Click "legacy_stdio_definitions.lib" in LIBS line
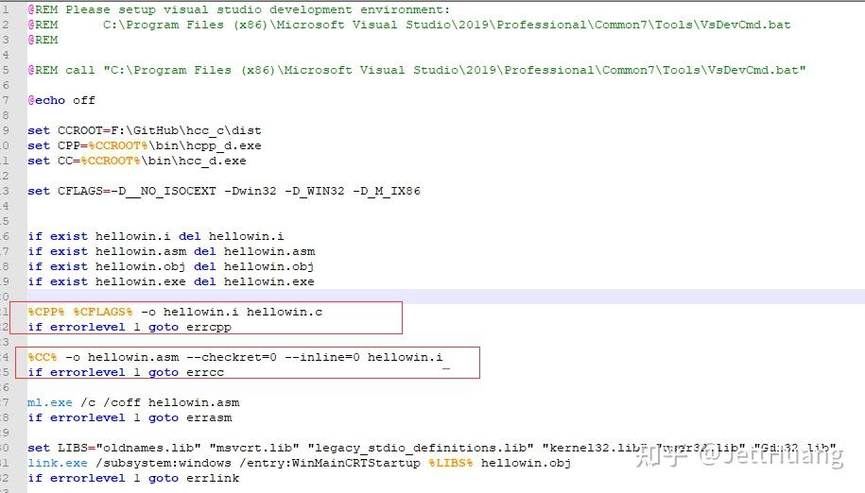Viewport: 865px width, 493px height. 421,448
